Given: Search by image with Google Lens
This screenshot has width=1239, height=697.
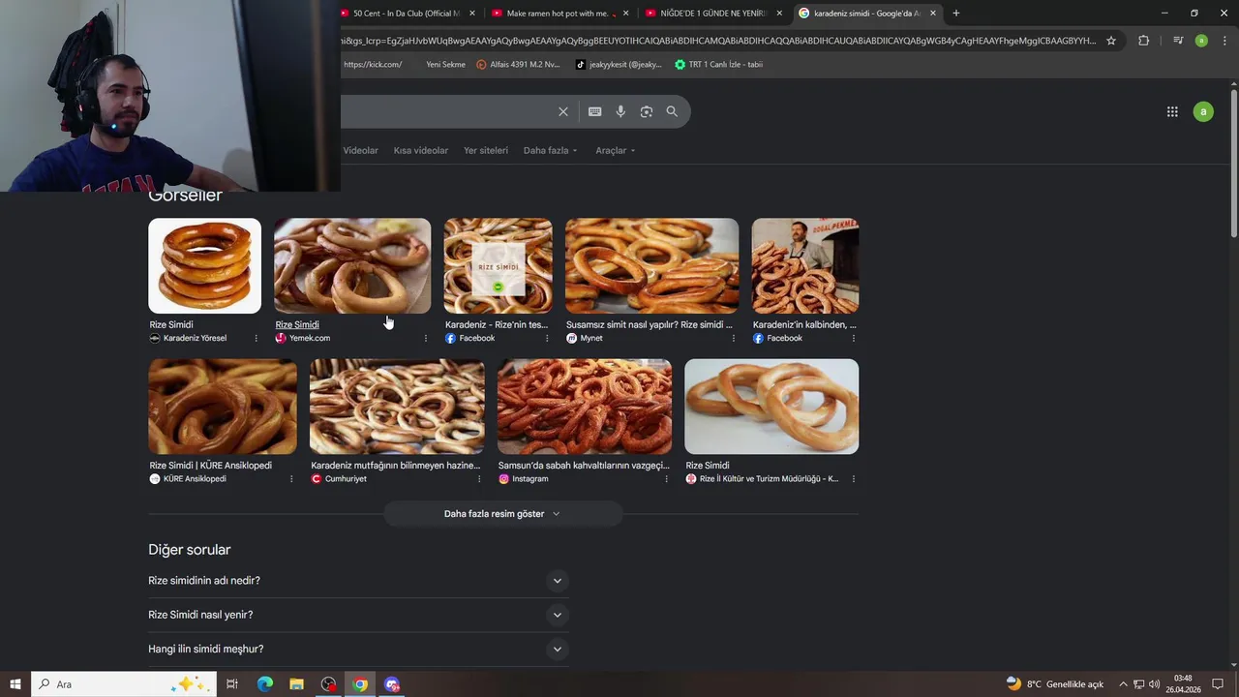Looking at the screenshot, I should coord(647,111).
